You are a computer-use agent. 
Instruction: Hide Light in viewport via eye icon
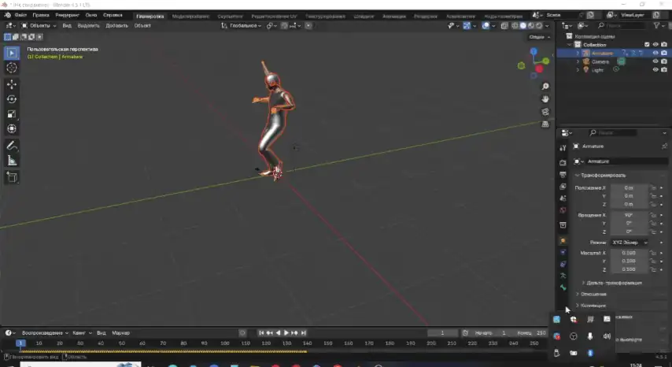coord(655,70)
